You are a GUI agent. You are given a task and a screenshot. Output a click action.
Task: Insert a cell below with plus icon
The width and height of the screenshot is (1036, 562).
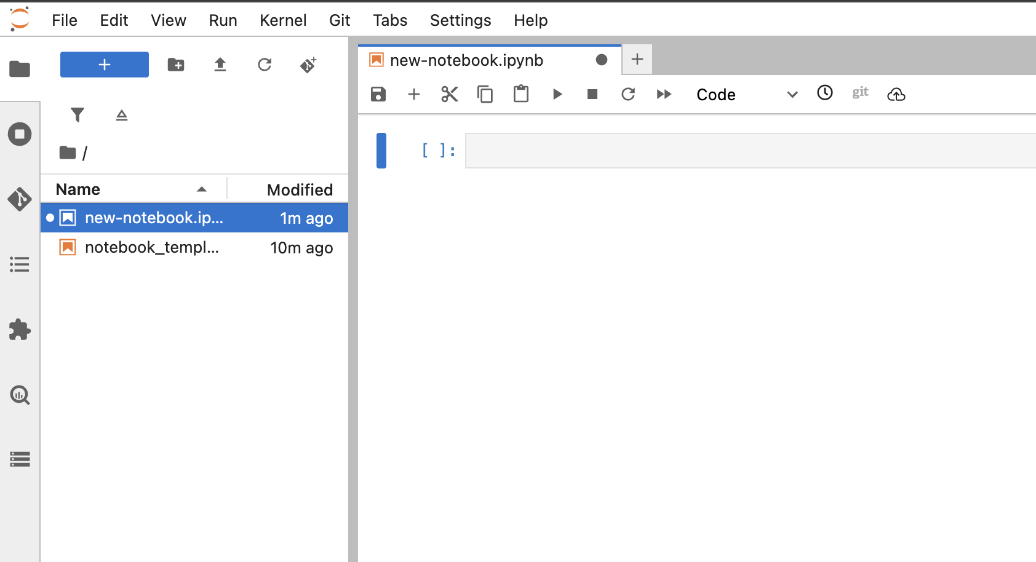point(414,94)
